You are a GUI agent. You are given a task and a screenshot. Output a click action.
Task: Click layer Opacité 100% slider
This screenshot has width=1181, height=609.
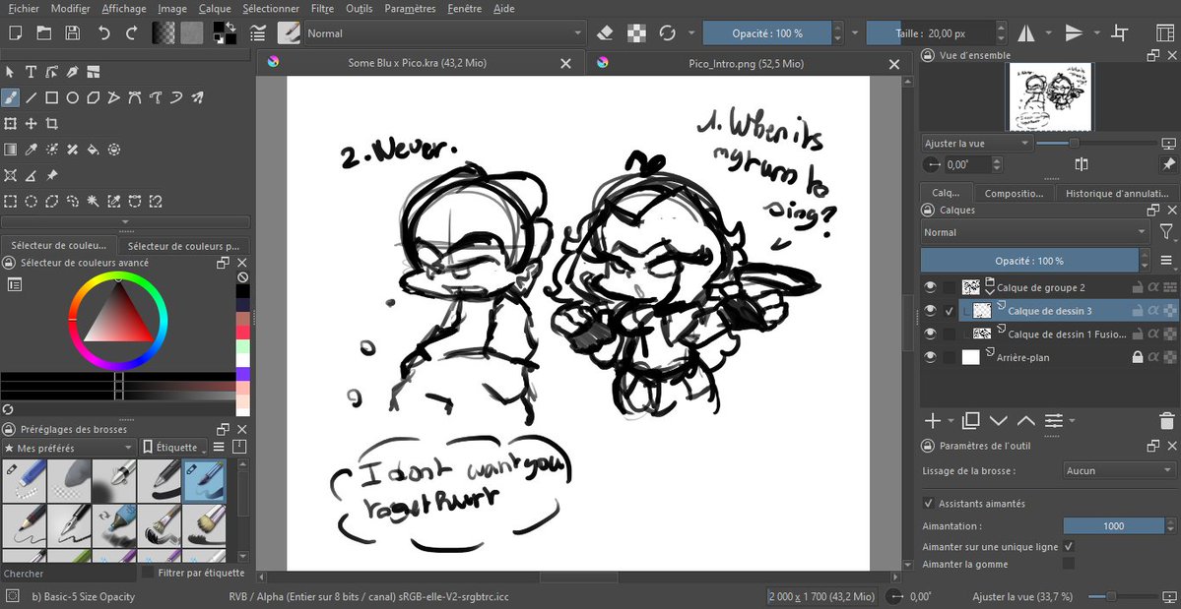(1029, 261)
